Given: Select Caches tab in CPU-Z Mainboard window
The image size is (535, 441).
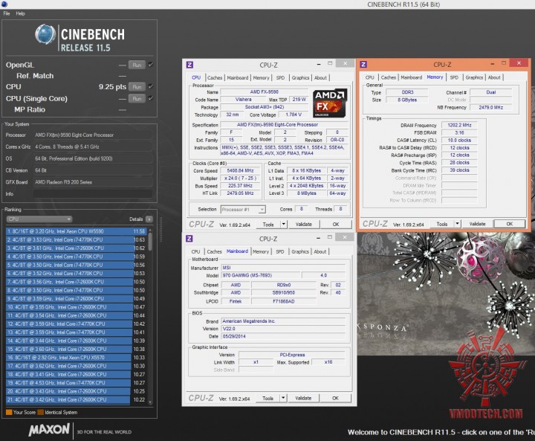Looking at the screenshot, I should pyautogui.click(x=214, y=251).
